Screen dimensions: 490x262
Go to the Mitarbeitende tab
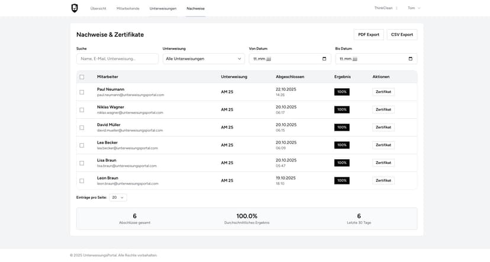point(128,8)
